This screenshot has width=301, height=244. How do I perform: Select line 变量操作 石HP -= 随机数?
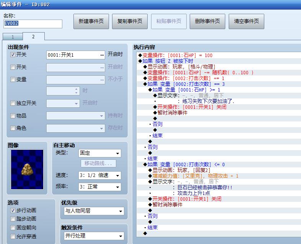(219, 73)
